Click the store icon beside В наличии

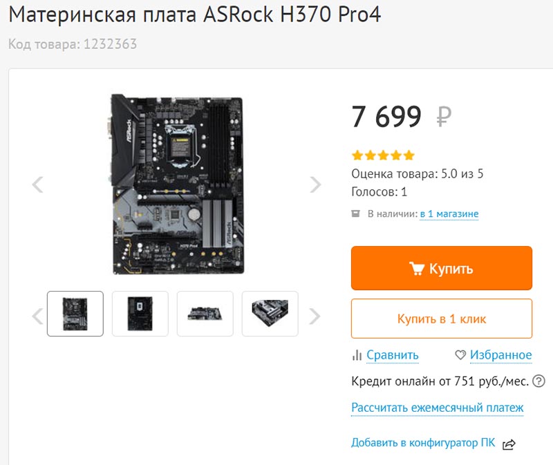click(x=355, y=213)
